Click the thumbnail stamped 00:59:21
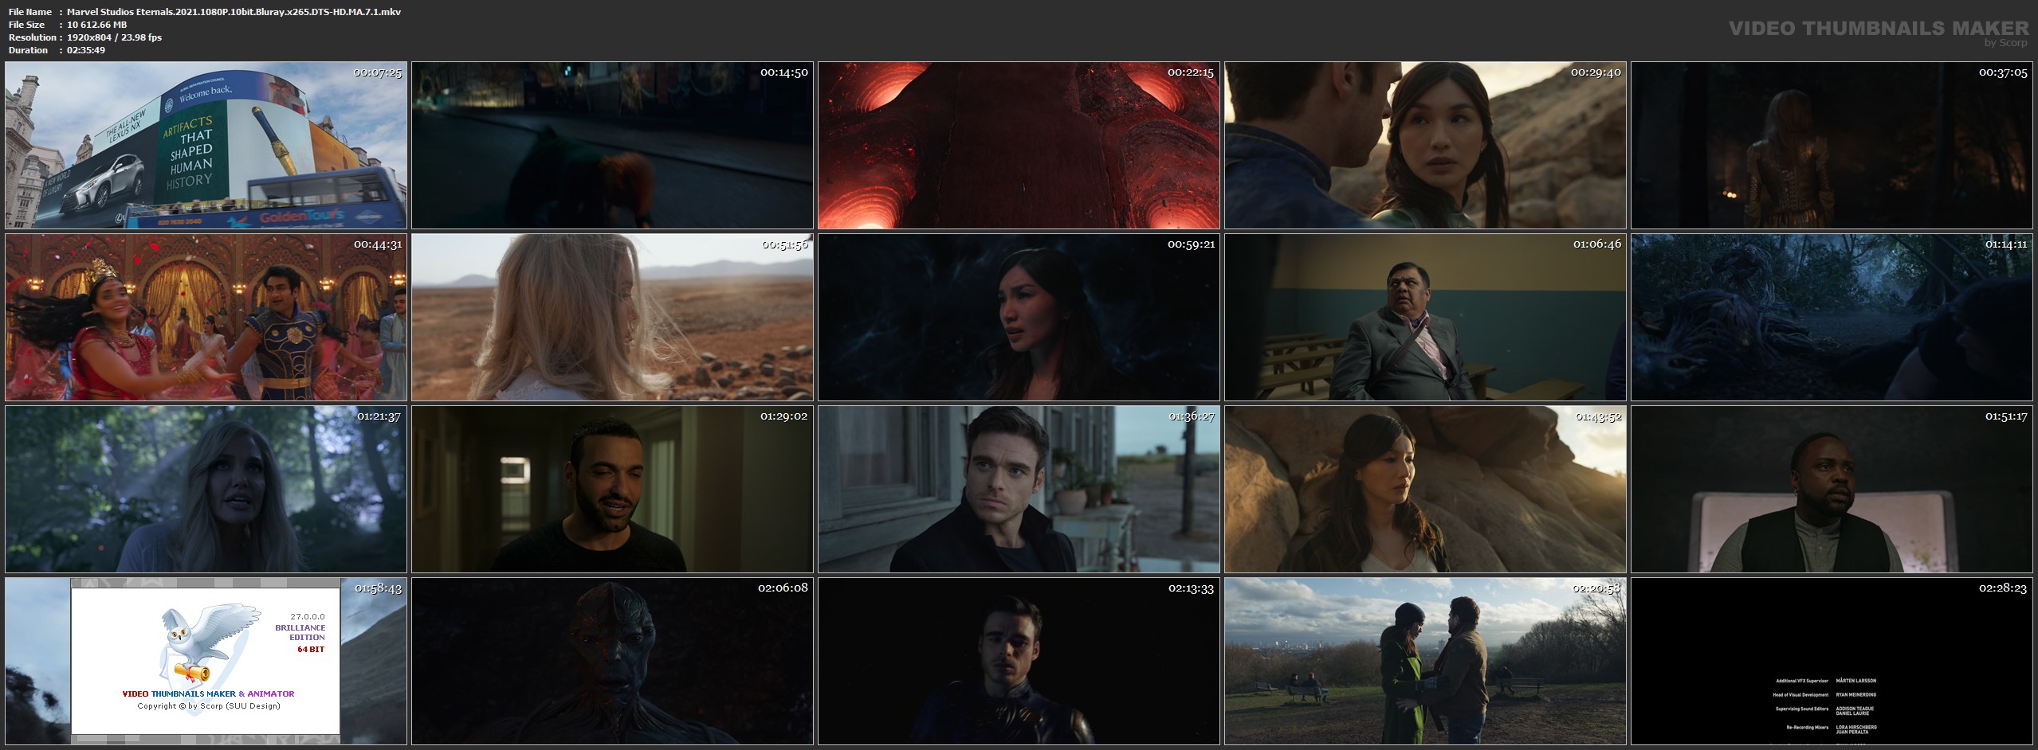 point(1019,318)
